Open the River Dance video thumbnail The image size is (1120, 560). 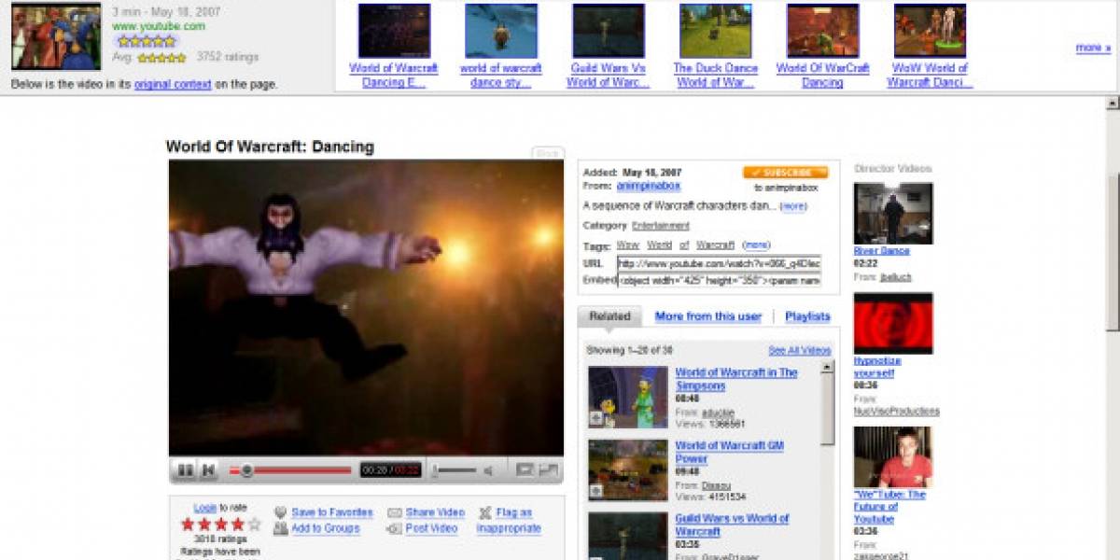893,213
